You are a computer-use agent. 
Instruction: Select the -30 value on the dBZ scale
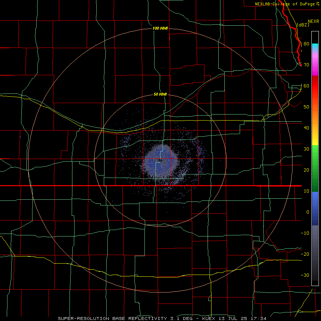coord(305,275)
